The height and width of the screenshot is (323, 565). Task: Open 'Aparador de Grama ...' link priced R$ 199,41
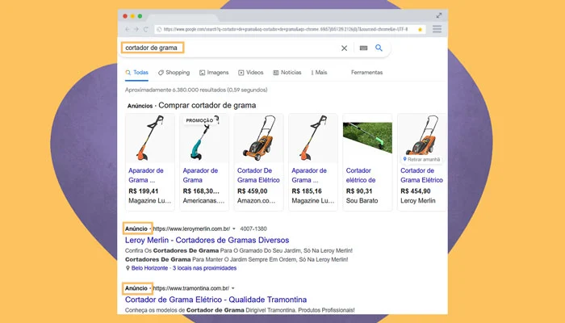146,175
